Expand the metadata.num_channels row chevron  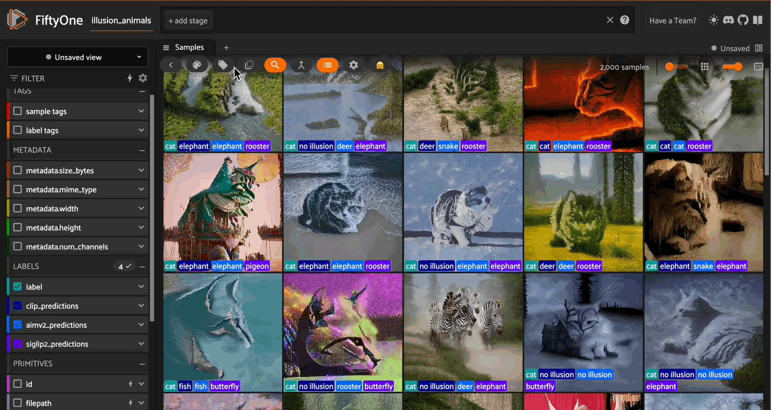141,247
